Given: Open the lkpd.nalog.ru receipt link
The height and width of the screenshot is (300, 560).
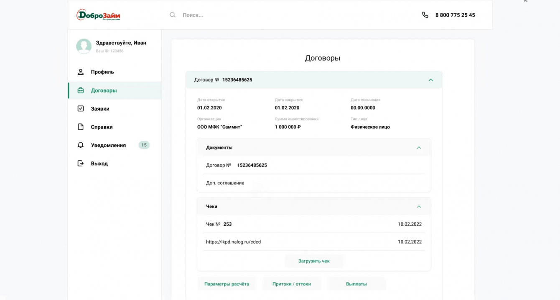Looking at the screenshot, I should pos(233,242).
